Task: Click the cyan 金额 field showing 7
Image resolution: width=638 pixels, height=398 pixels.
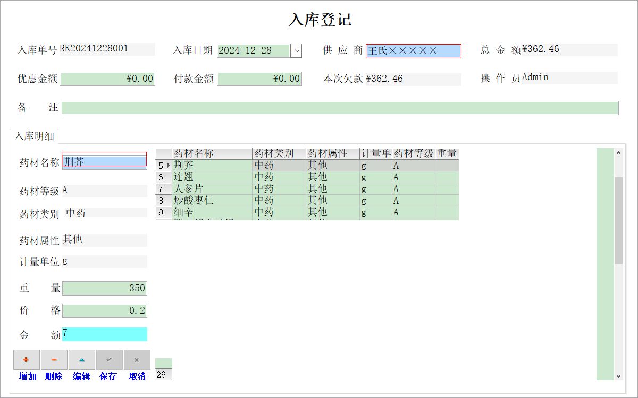Action: pyautogui.click(x=105, y=334)
